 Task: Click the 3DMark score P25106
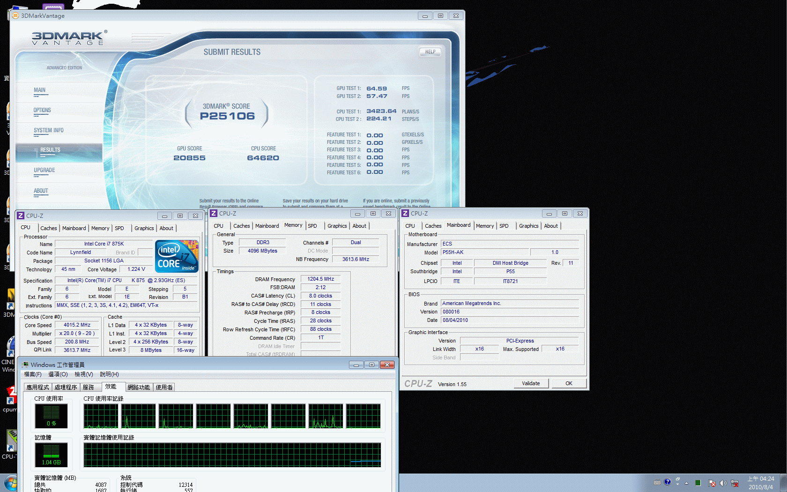coord(227,116)
